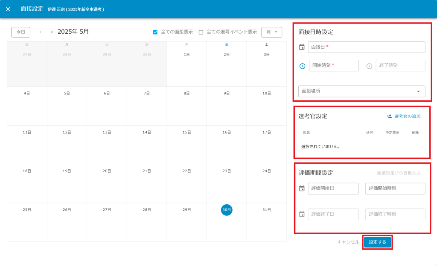
Task: Click the 開始時刻 input field
Action: click(333, 65)
